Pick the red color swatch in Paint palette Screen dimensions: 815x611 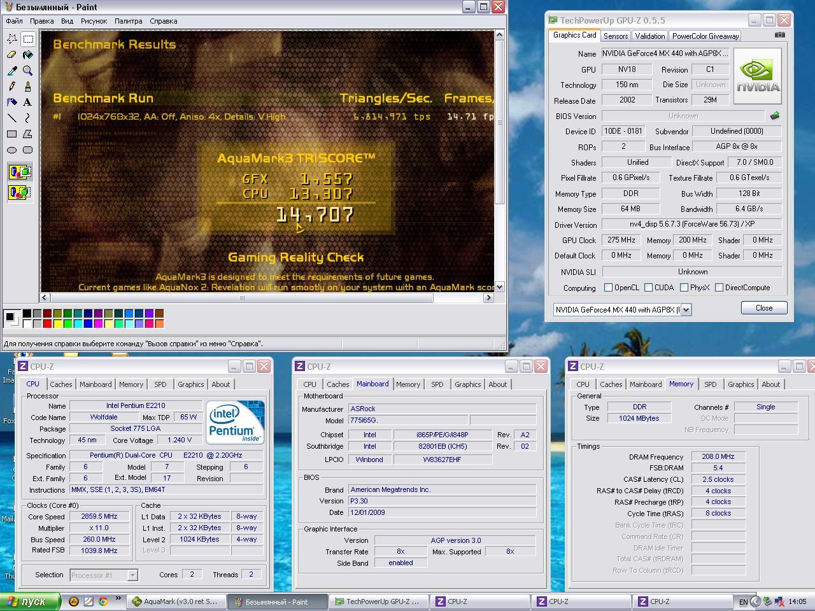coord(48,324)
